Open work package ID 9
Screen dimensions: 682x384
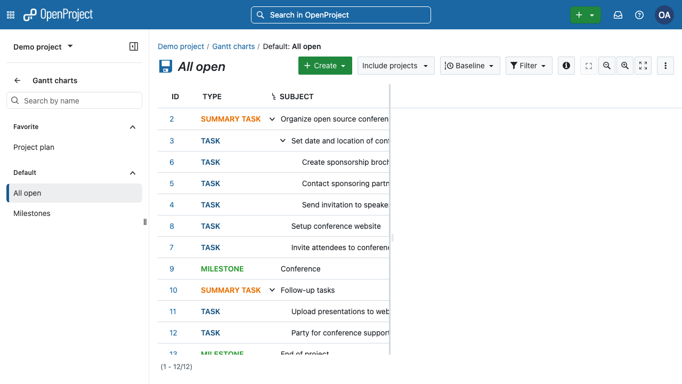(172, 269)
